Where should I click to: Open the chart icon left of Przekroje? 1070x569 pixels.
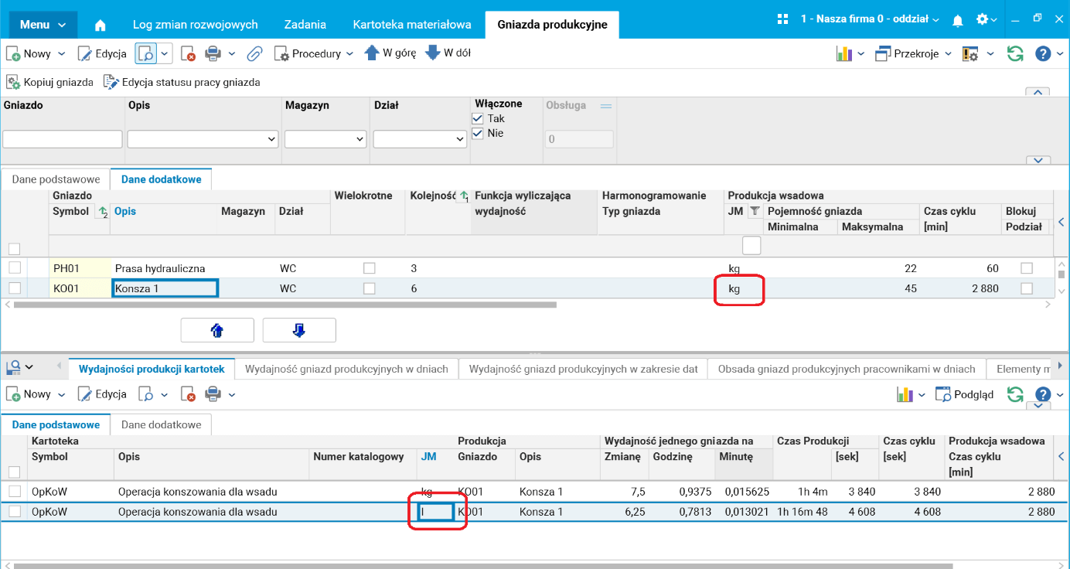pyautogui.click(x=844, y=53)
